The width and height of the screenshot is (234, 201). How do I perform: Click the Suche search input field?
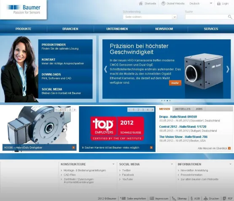tap(207, 17)
